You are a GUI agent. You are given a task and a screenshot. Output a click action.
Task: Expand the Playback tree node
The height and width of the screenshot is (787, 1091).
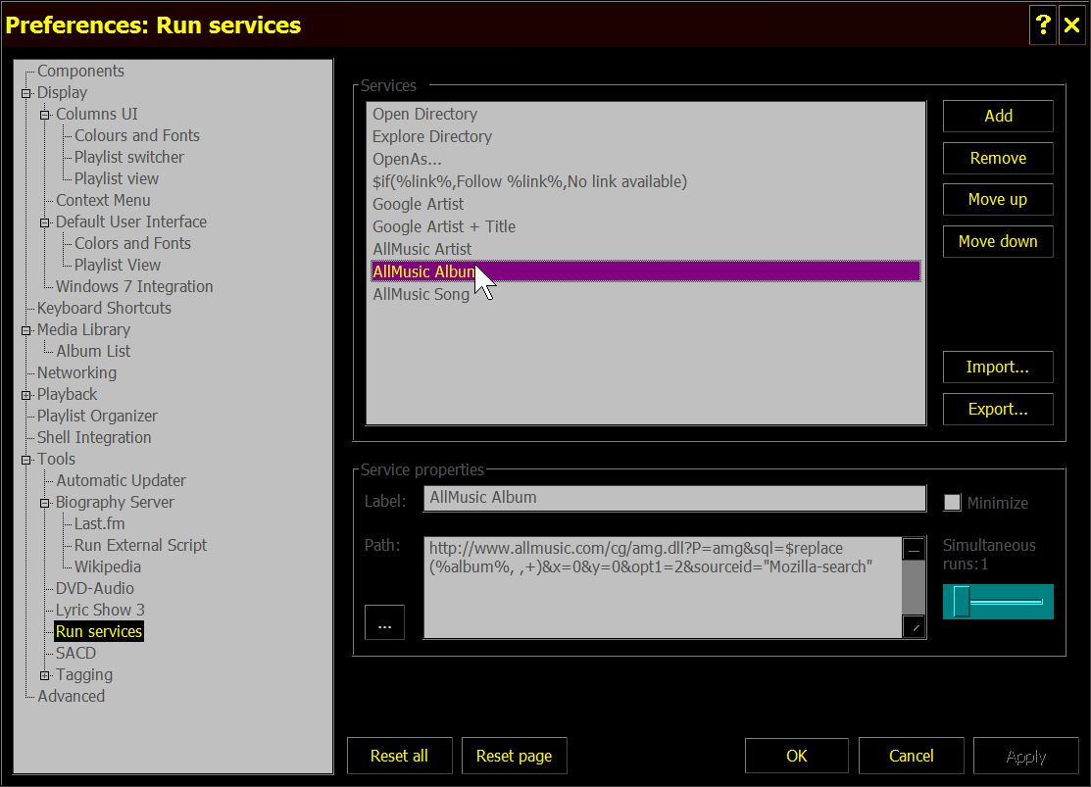pos(26,395)
